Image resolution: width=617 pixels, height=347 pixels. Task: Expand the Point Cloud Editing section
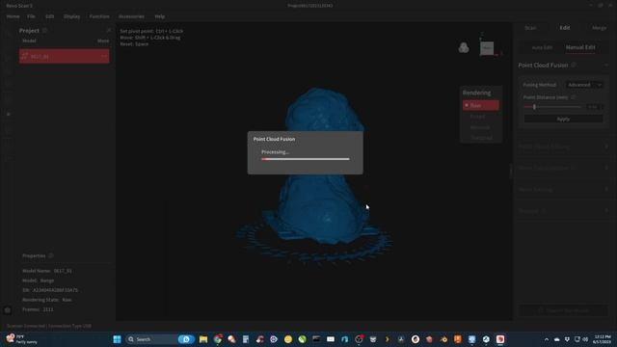coord(563,147)
